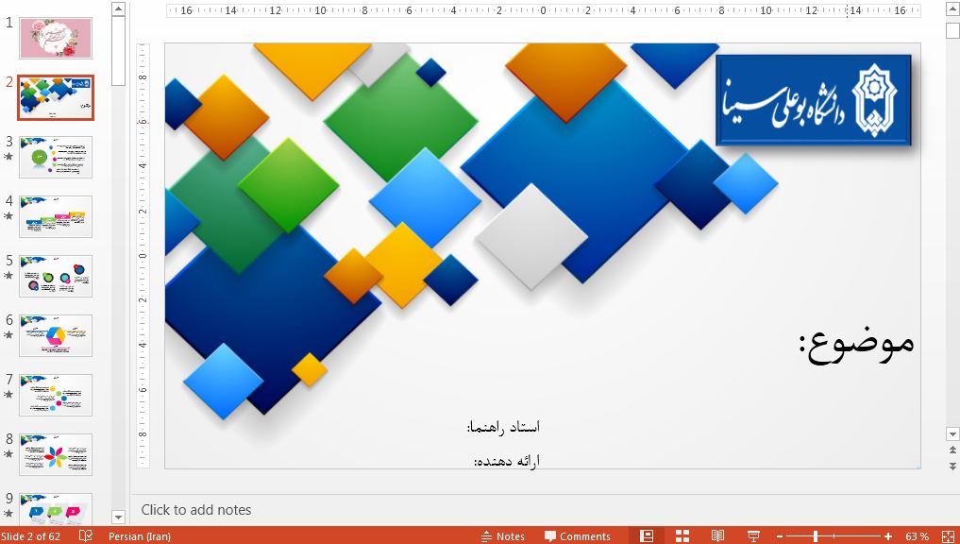The width and height of the screenshot is (960, 544).
Task: Open zoom dialog via 63 % level
Action: coord(917,536)
